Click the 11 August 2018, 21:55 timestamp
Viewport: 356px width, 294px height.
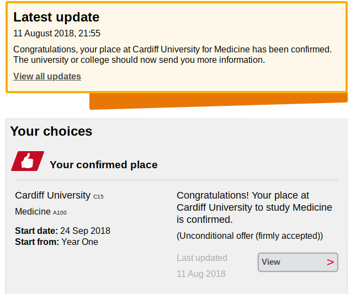pyautogui.click(x=57, y=33)
